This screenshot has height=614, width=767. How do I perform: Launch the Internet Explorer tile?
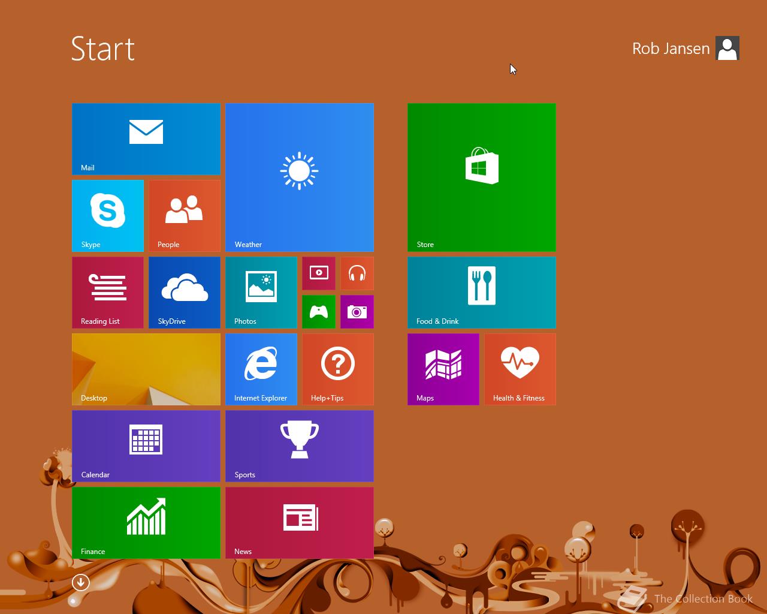point(261,369)
